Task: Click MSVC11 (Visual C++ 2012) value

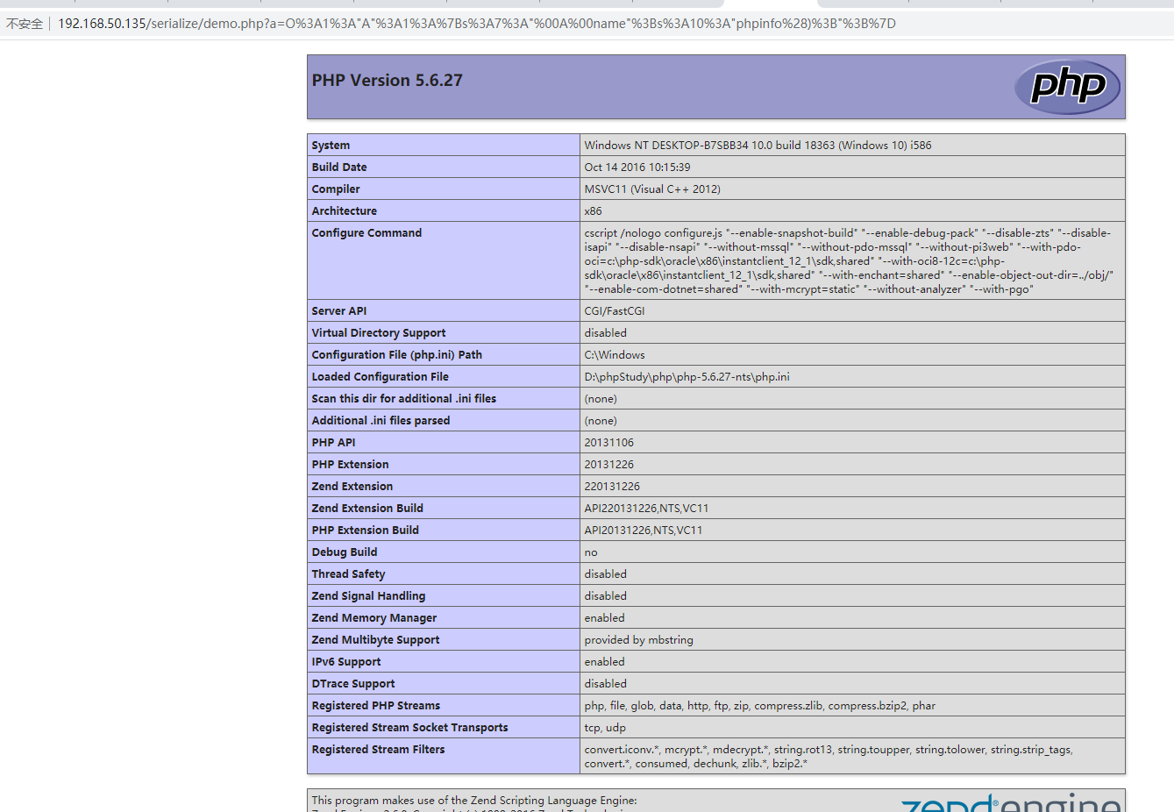Action: 652,189
